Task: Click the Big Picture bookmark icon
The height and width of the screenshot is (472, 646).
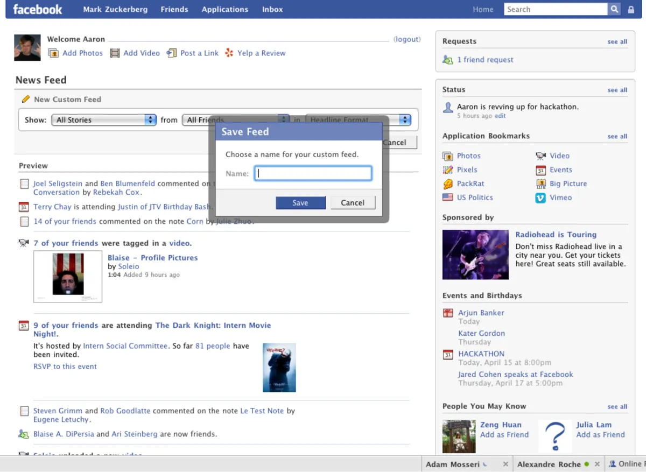Action: (x=540, y=184)
